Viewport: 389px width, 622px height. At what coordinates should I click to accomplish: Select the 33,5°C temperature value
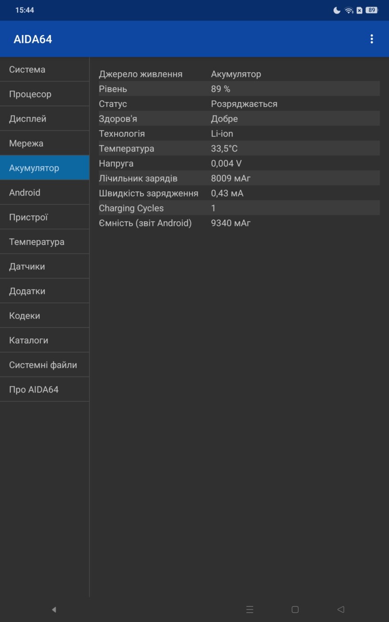coord(225,149)
